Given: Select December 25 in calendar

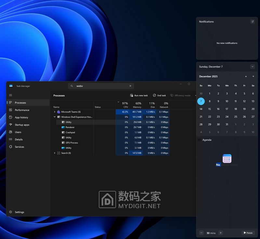Looking at the screenshot, I should [x=236, y=117].
